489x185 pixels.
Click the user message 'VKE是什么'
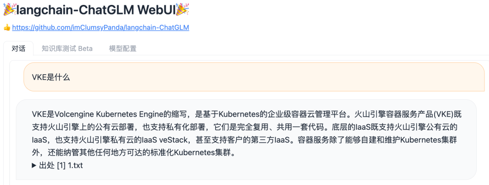pos(51,77)
